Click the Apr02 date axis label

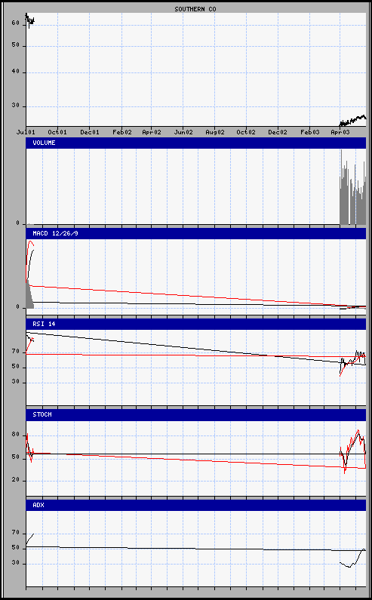[151, 132]
